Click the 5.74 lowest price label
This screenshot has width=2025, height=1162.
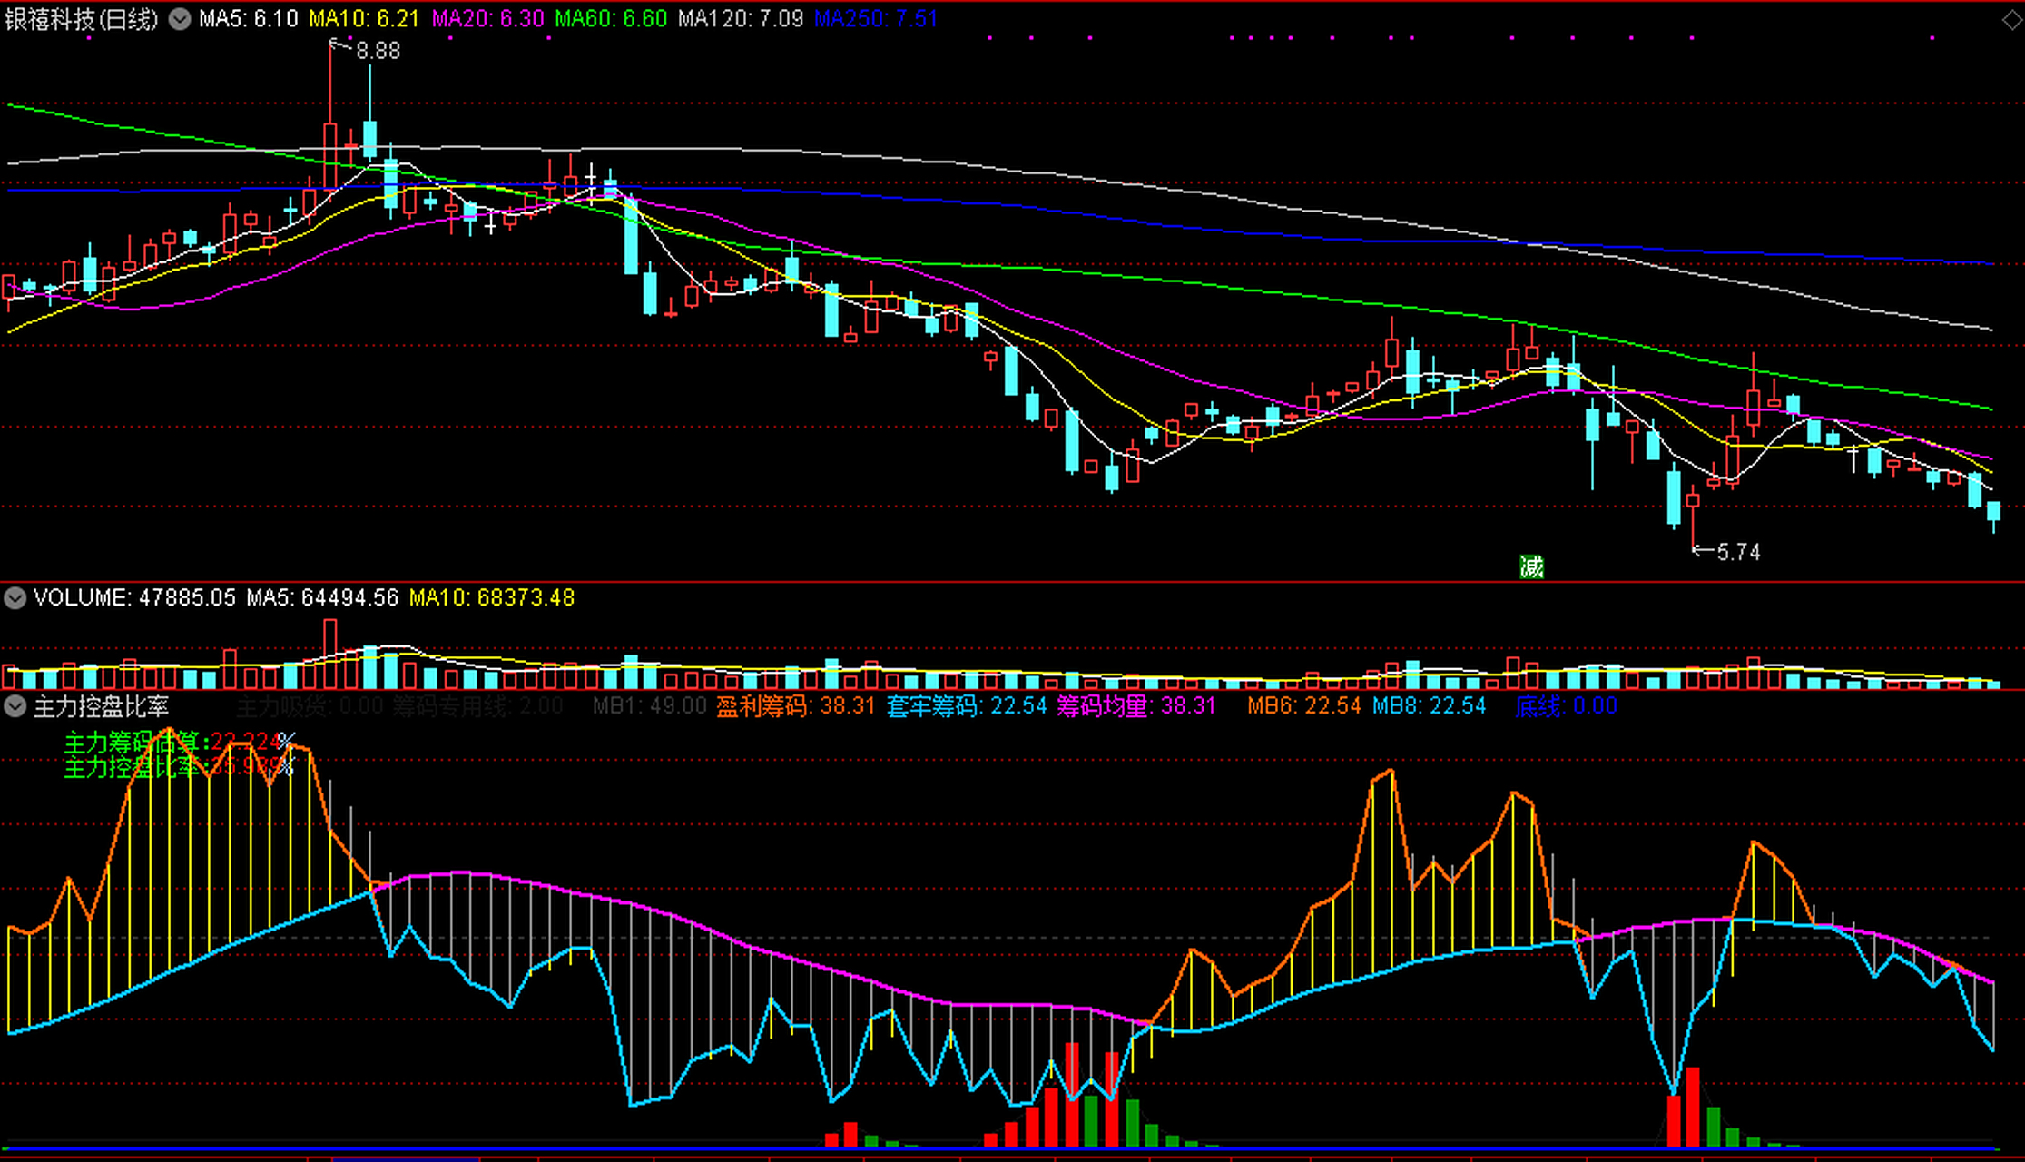tap(1737, 552)
